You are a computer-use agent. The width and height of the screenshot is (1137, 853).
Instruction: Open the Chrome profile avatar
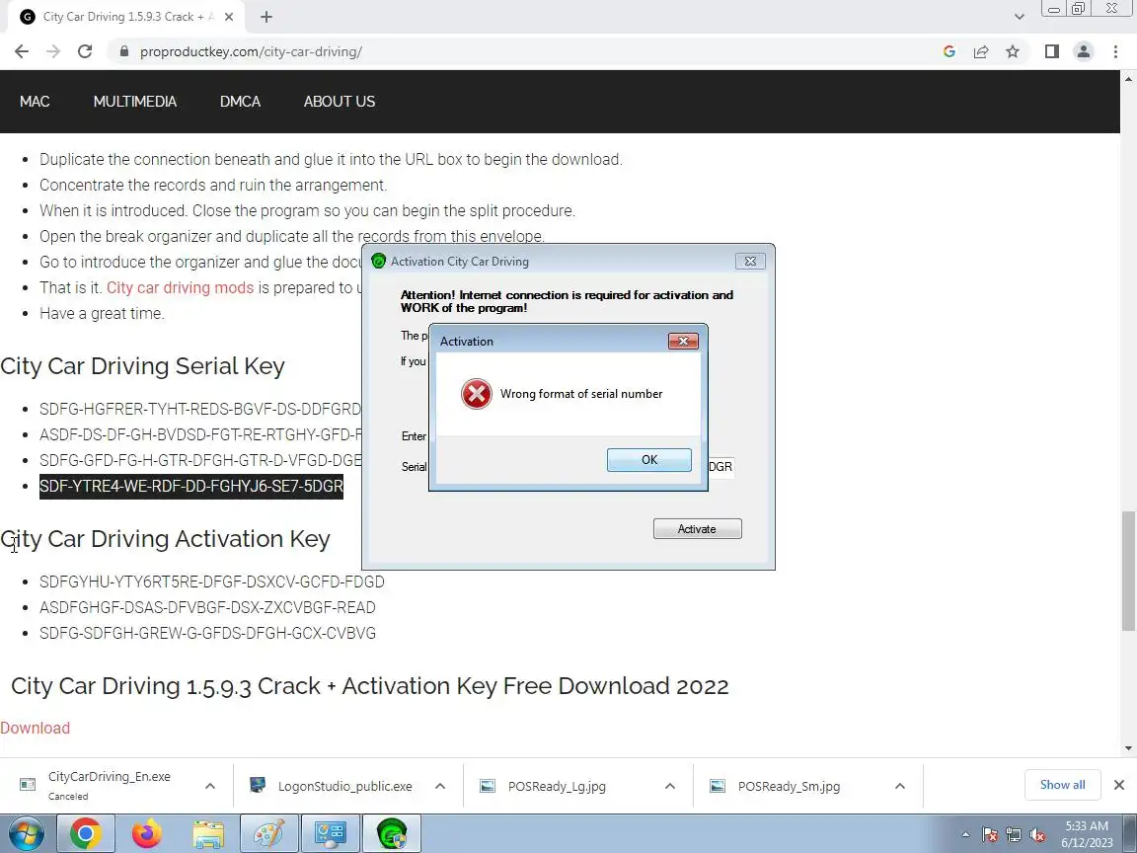click(1084, 51)
